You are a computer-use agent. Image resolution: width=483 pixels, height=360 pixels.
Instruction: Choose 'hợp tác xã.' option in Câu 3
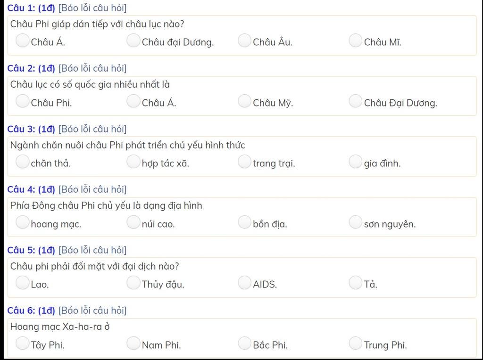[133, 162]
